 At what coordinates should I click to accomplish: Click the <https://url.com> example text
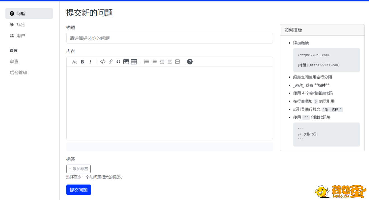tap(314, 55)
